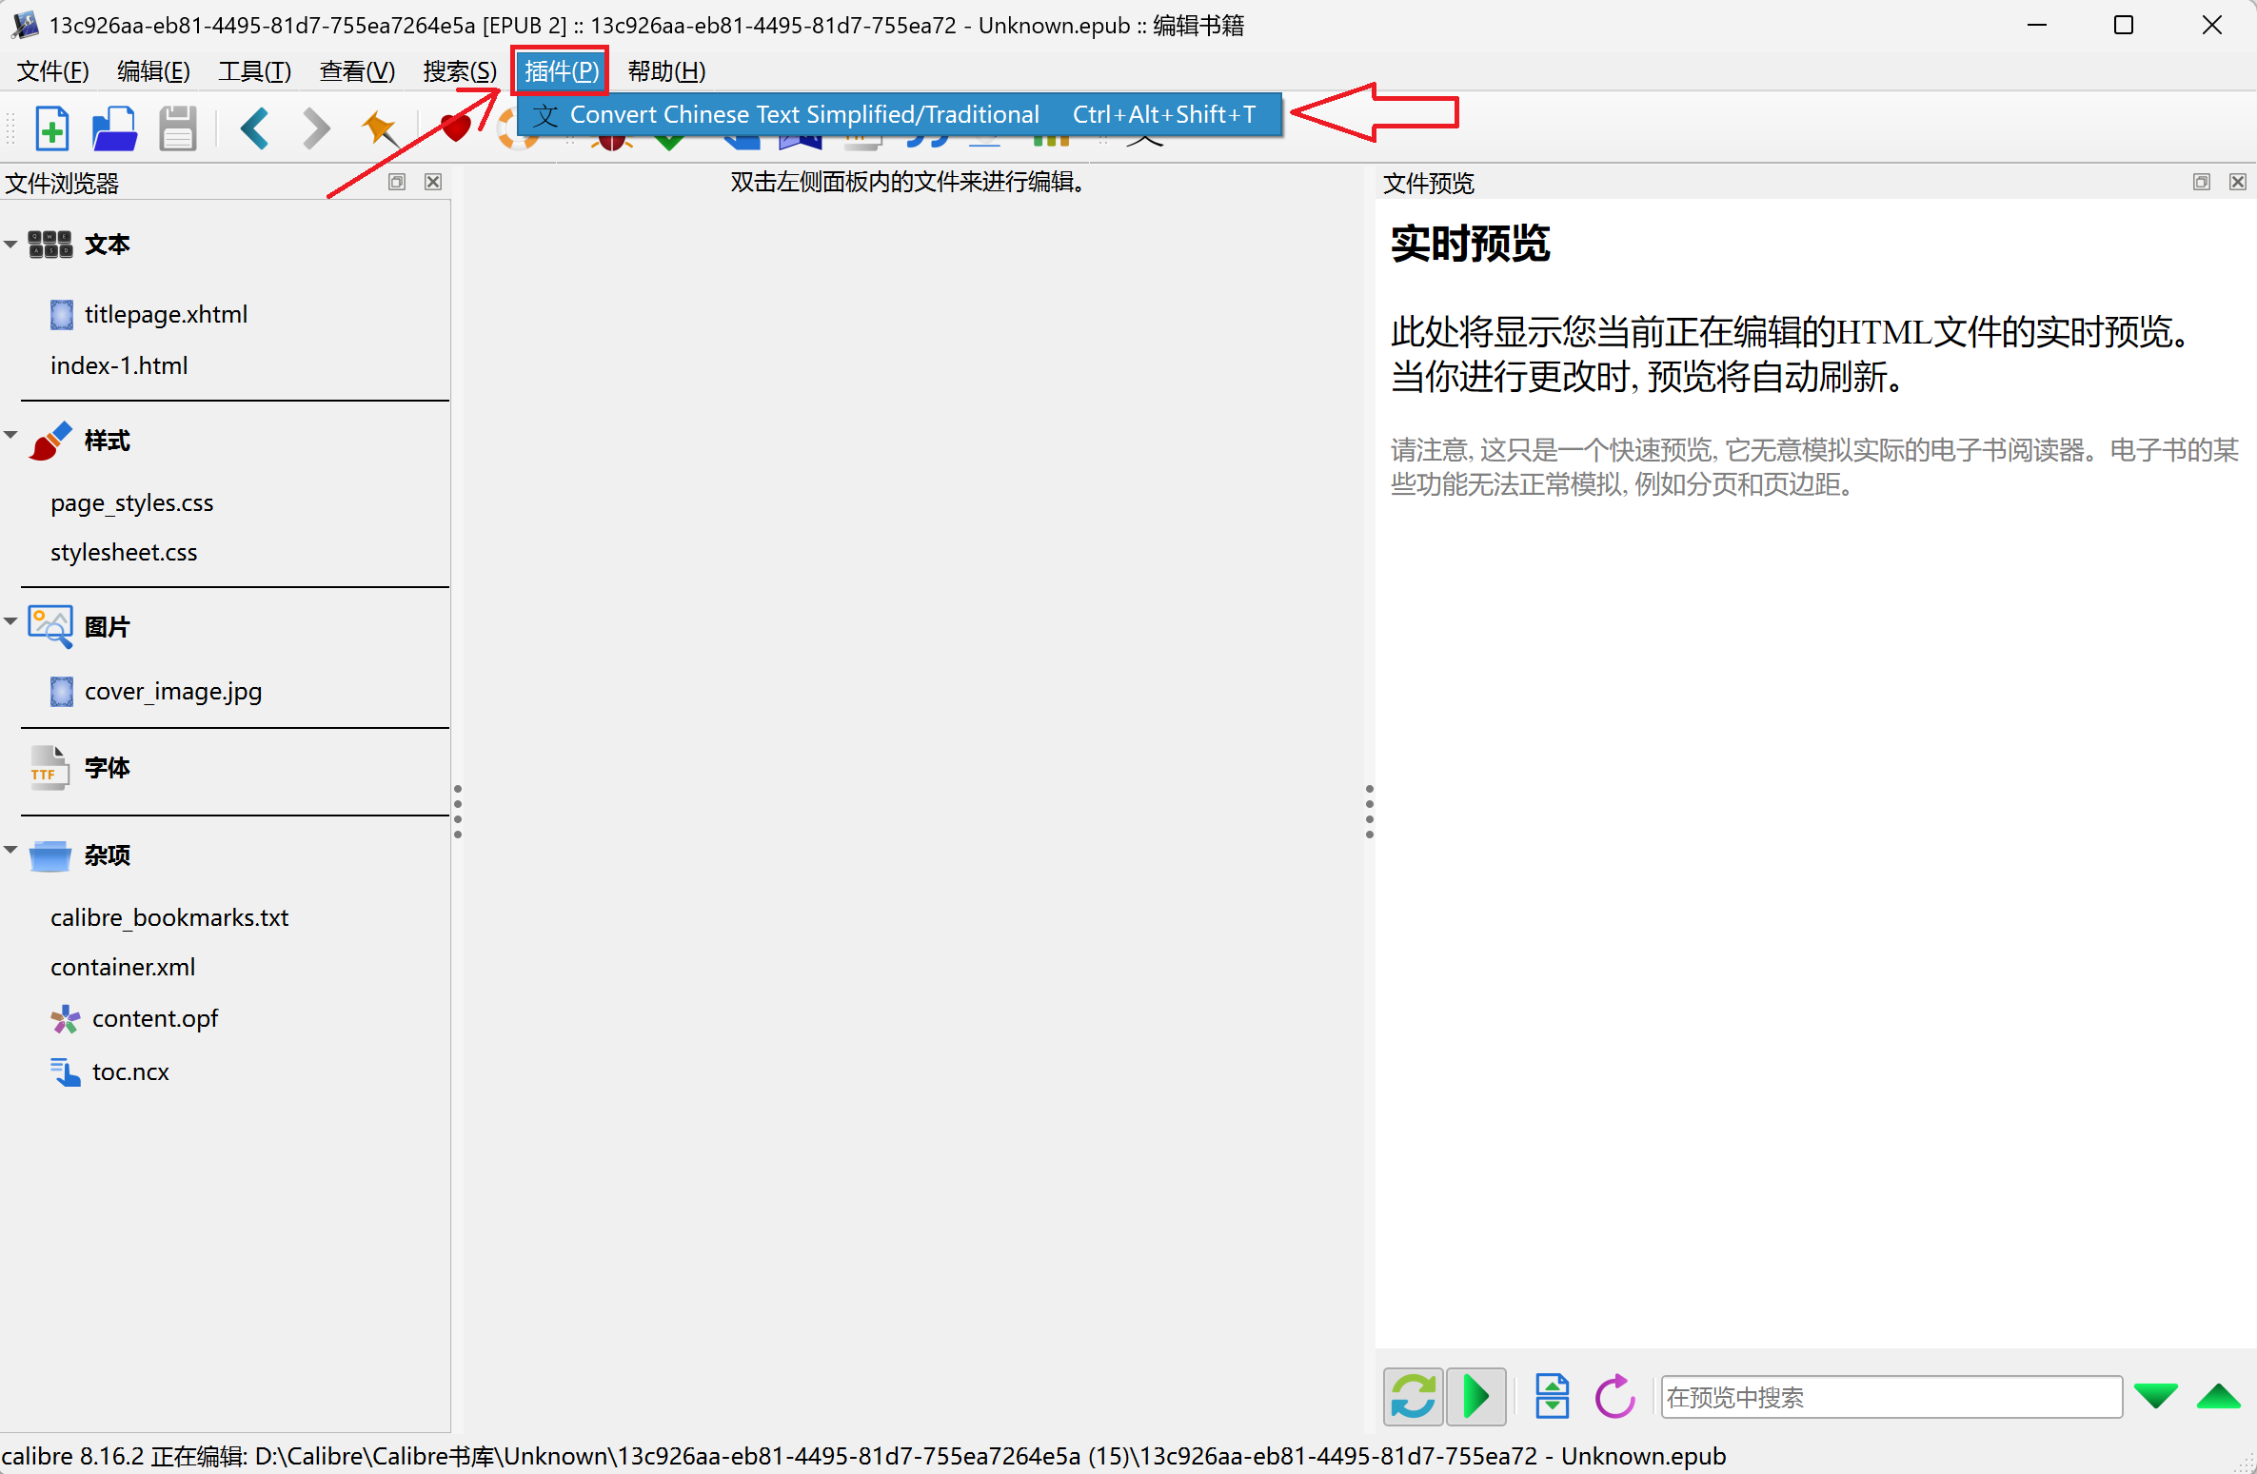Select stylesheet.css in file browser
2257x1474 pixels.
point(124,552)
